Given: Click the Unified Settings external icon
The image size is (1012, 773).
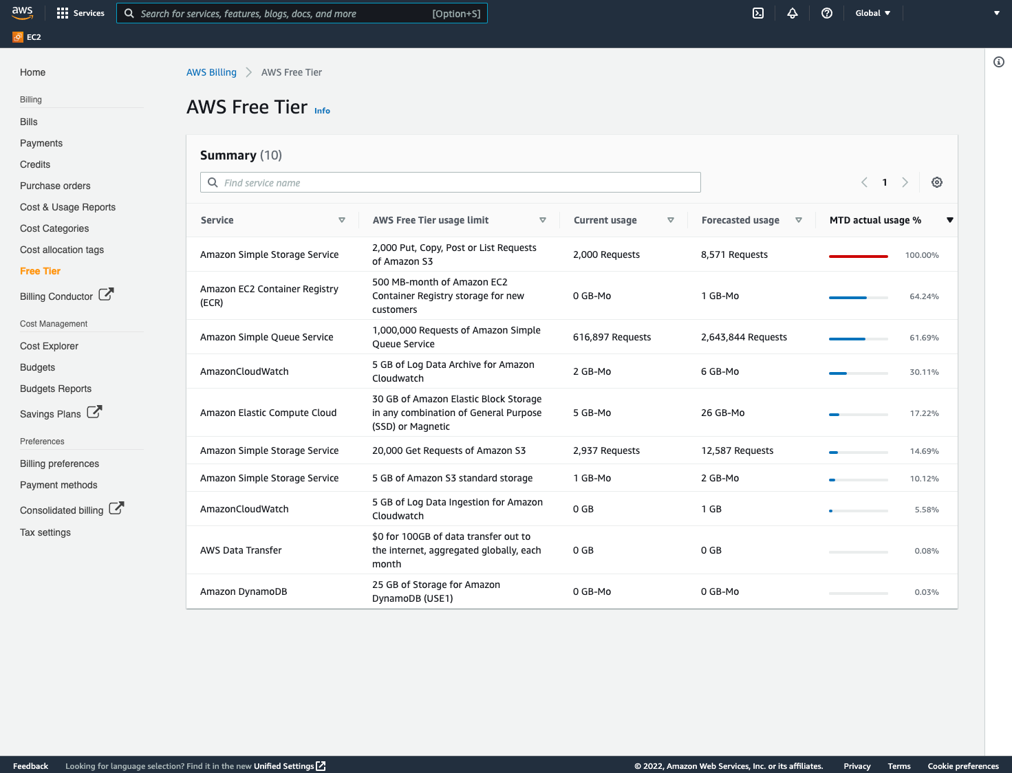Looking at the screenshot, I should click(x=321, y=766).
